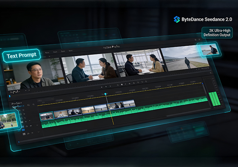Expand the lower track chevron
This screenshot has height=167, width=238.
click(x=38, y=132)
